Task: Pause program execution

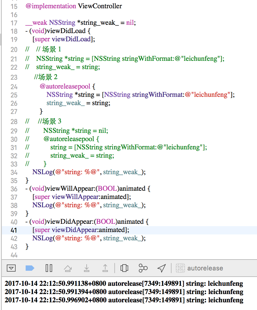Action: 49,268
